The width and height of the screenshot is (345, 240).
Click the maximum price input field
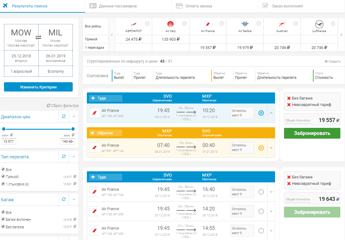coord(67,141)
